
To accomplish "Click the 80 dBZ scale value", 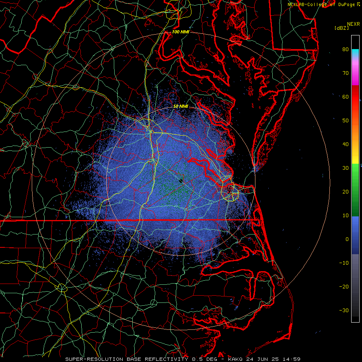I will pos(346,49).
